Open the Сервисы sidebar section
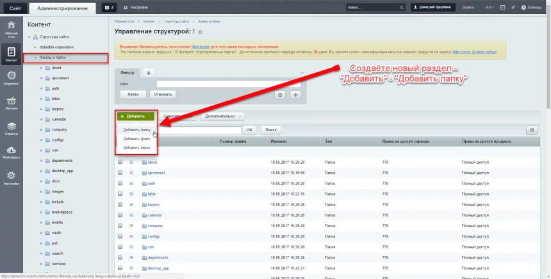 pos(11,128)
